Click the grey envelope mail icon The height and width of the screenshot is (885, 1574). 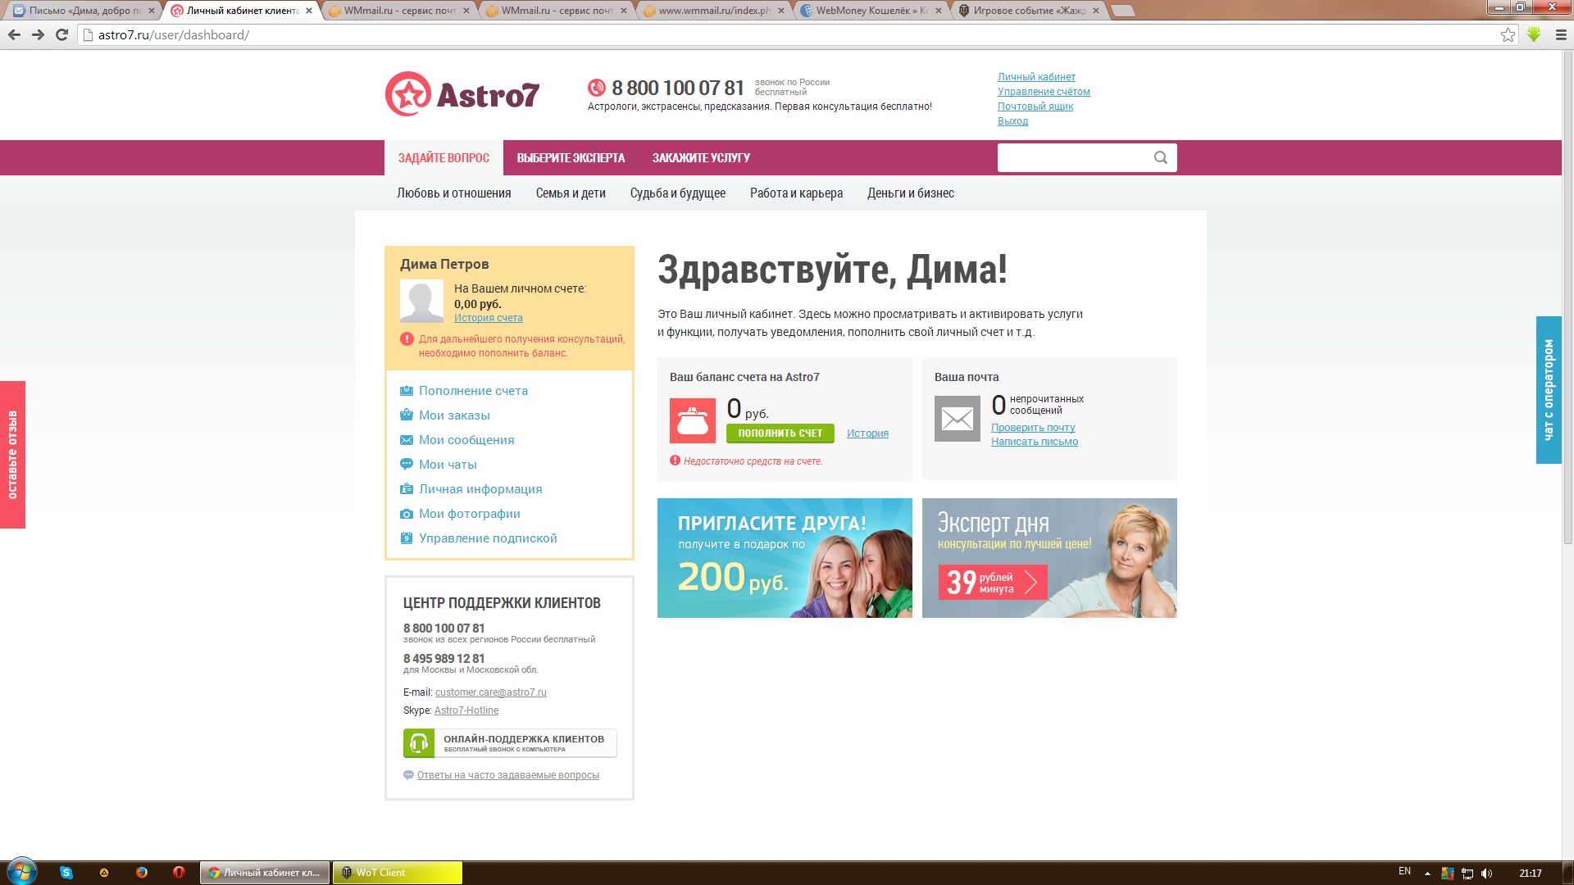click(x=958, y=419)
